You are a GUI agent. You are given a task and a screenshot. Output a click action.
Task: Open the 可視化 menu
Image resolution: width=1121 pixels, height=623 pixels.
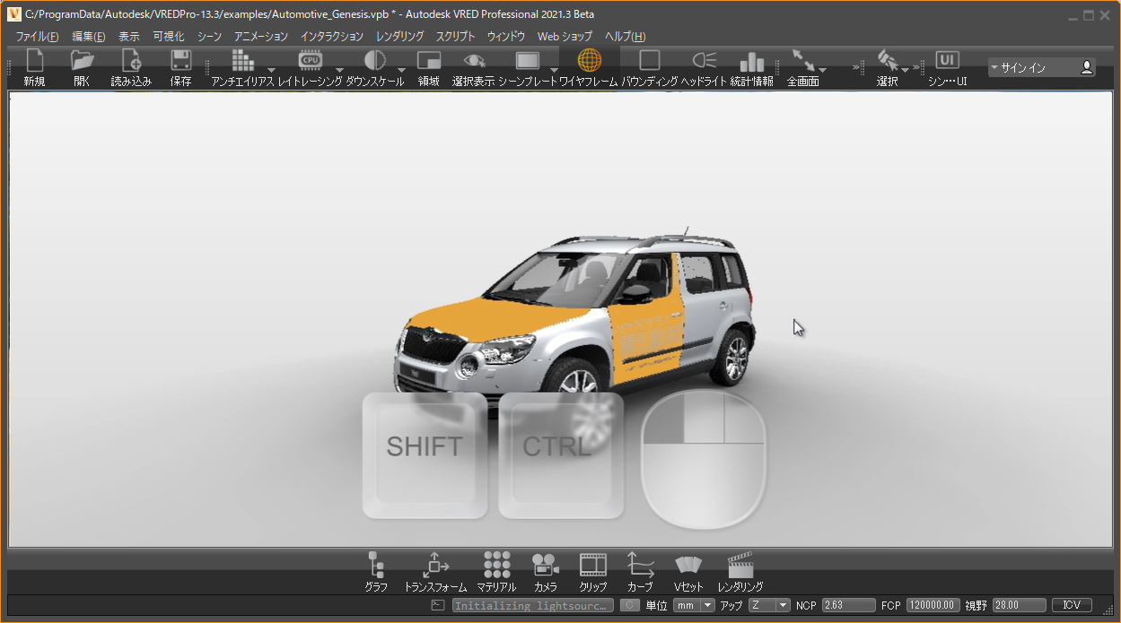(169, 37)
